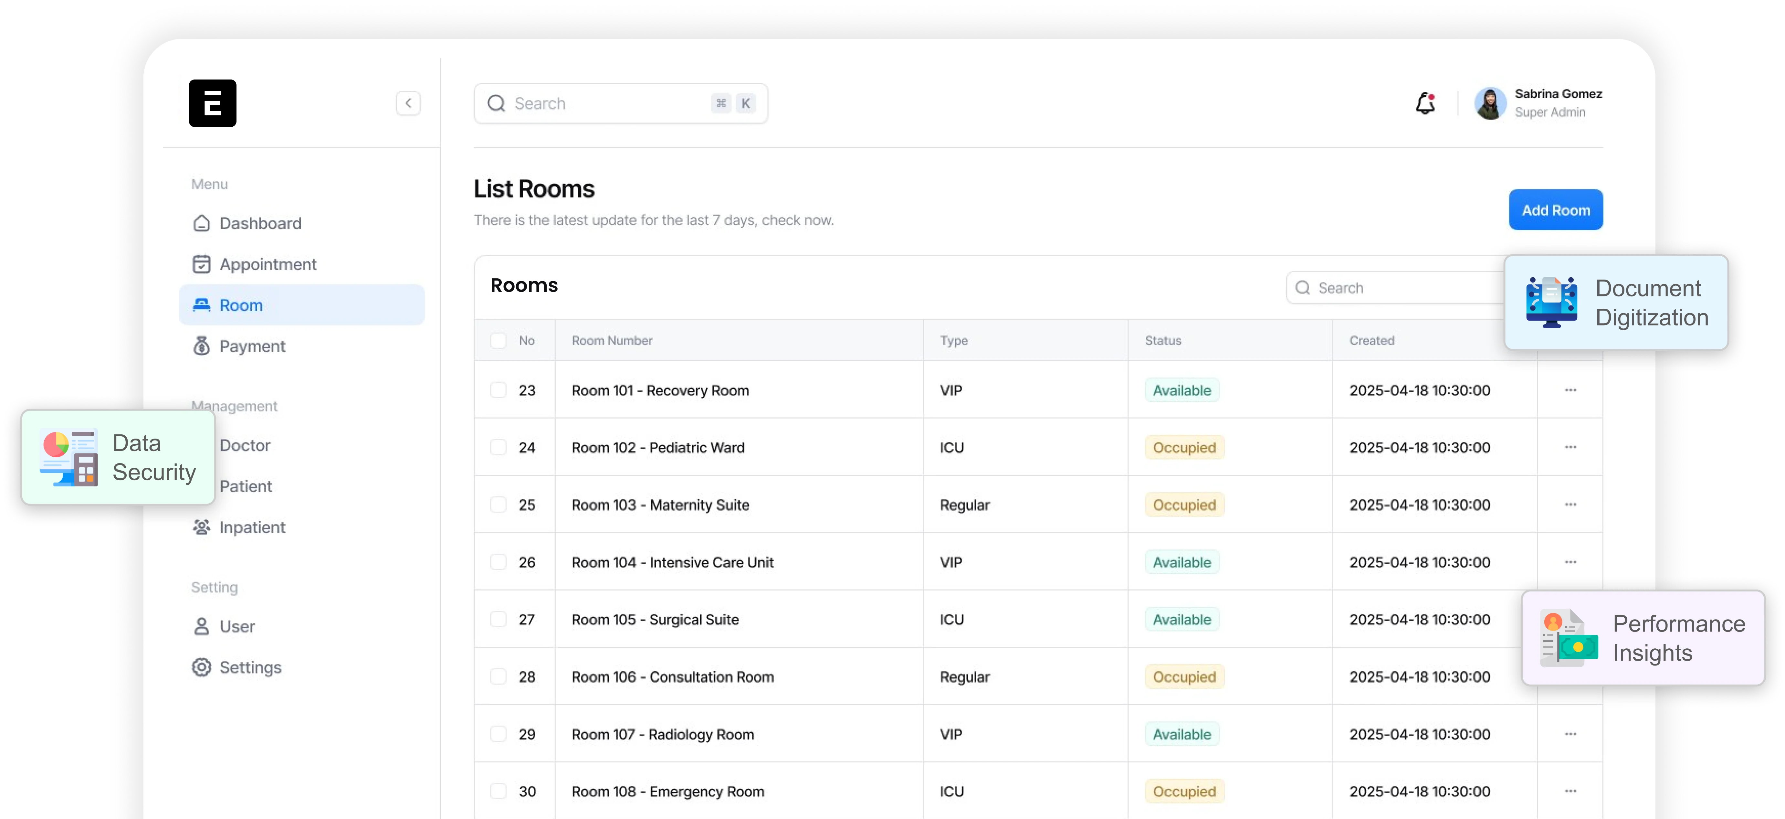The height and width of the screenshot is (819, 1785).
Task: Click the notification bell icon
Action: click(1425, 103)
